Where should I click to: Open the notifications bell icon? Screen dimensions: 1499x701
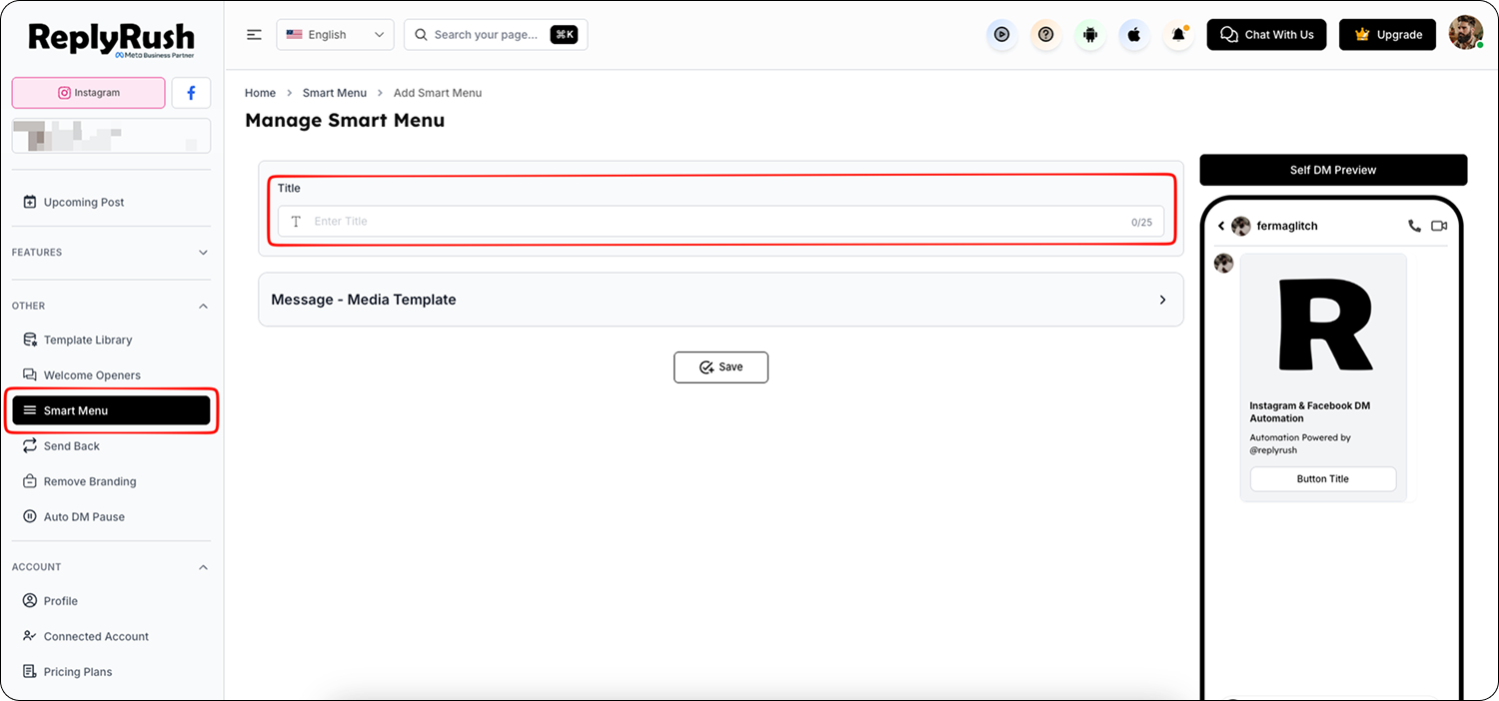[1178, 34]
